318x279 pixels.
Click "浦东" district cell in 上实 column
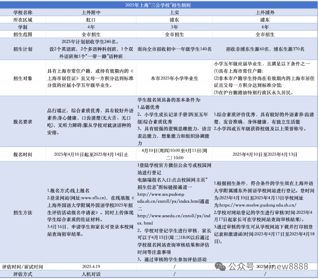click(x=174, y=20)
